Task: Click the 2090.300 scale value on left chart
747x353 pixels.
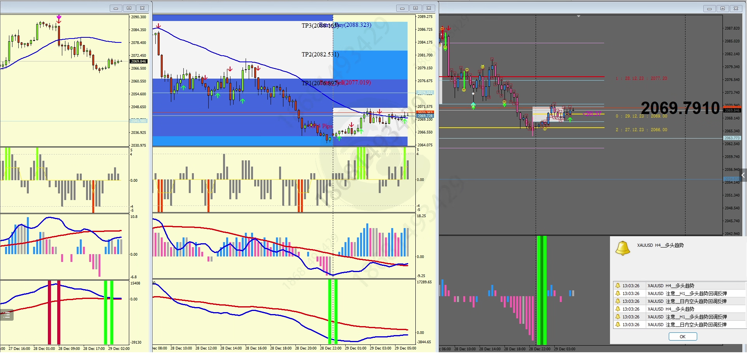Action: (139, 17)
